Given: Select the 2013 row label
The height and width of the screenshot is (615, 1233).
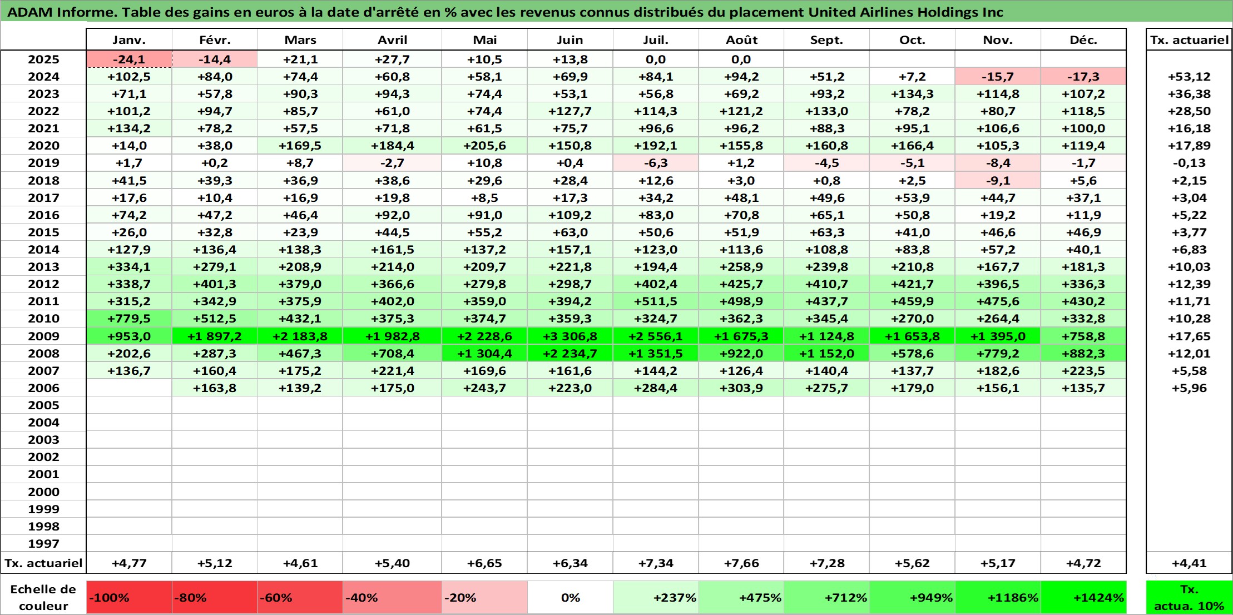Looking at the screenshot, I should (x=43, y=267).
